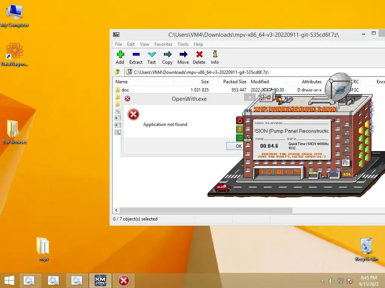Click the Move toolbar icon
The image size is (385, 288).
[x=183, y=57]
